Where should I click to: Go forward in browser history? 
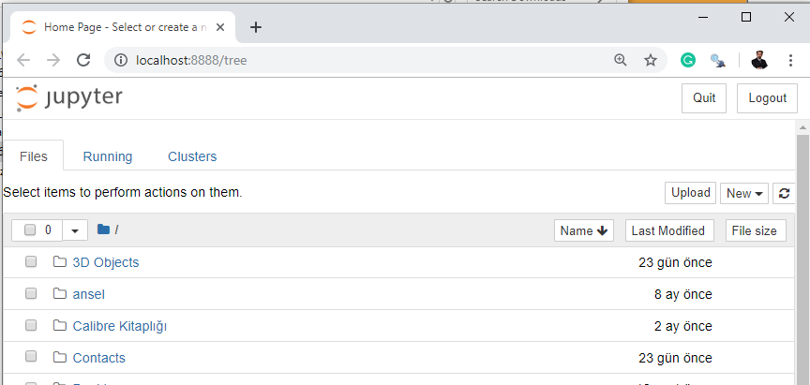(x=53, y=60)
